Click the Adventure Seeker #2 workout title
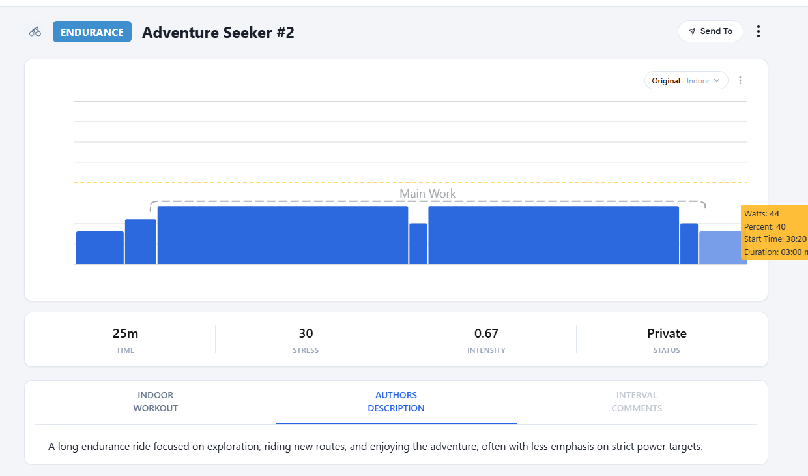 [x=218, y=32]
